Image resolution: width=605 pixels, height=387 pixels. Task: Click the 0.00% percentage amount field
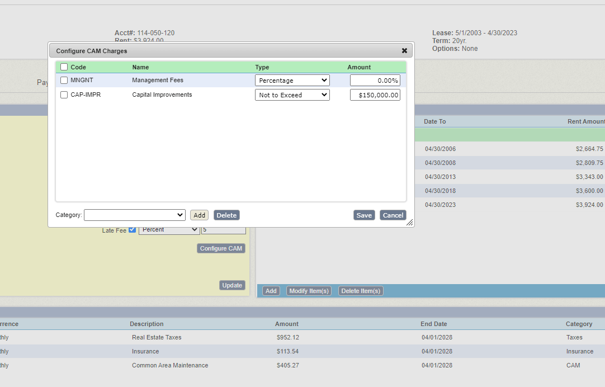[375, 80]
